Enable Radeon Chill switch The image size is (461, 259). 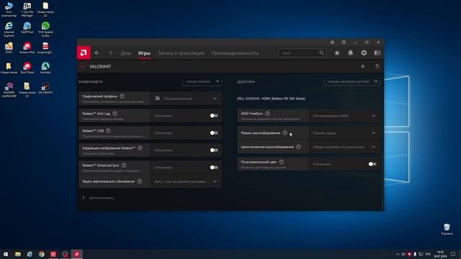point(214,133)
